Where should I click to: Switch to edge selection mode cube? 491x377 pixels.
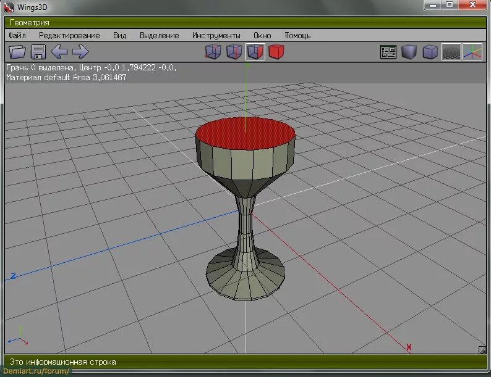pos(234,52)
